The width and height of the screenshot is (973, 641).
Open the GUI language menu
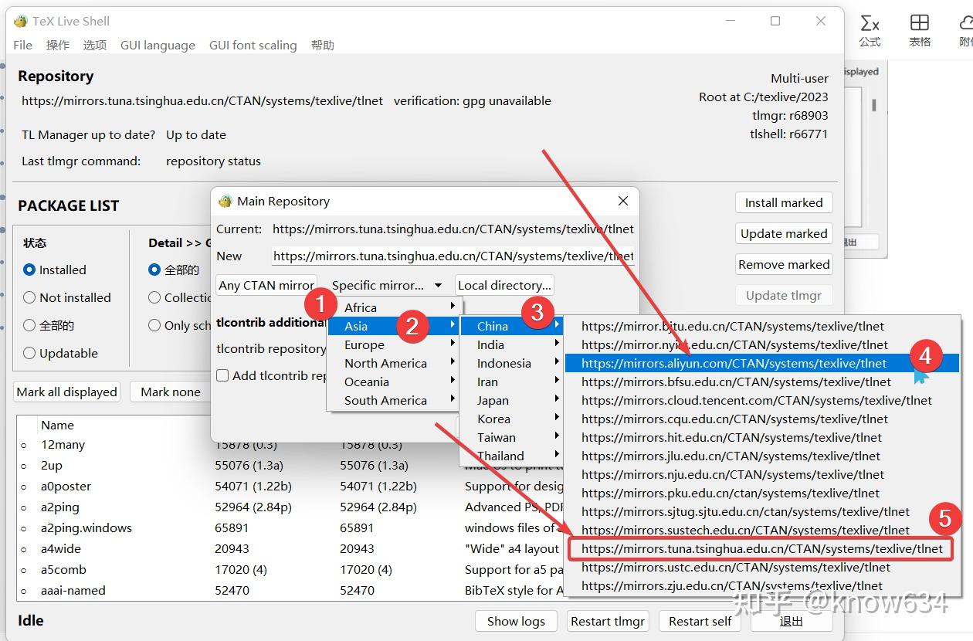(158, 45)
